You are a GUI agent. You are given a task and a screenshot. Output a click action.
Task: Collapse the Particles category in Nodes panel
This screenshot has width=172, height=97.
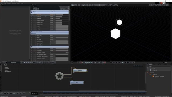click(148, 72)
